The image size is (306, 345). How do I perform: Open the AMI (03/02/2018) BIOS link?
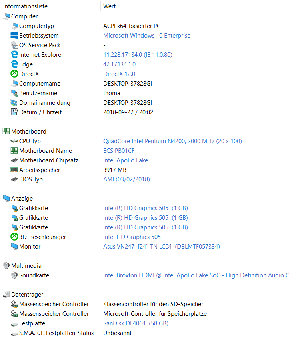tap(126, 179)
